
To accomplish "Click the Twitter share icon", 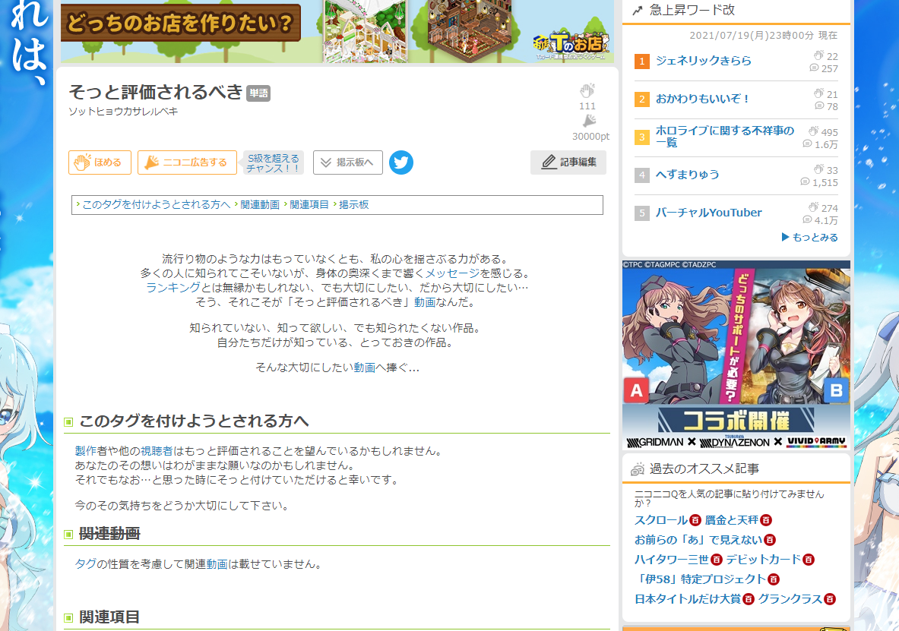I will 401,162.
